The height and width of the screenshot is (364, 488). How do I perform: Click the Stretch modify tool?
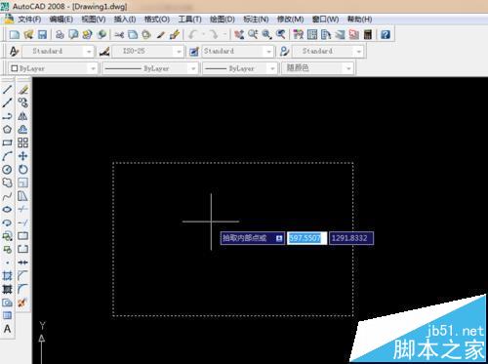22,196
